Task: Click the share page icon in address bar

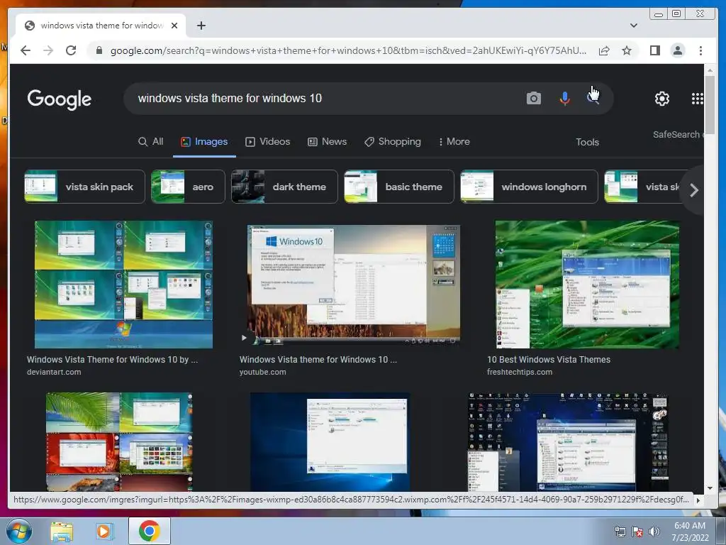Action: point(604,50)
